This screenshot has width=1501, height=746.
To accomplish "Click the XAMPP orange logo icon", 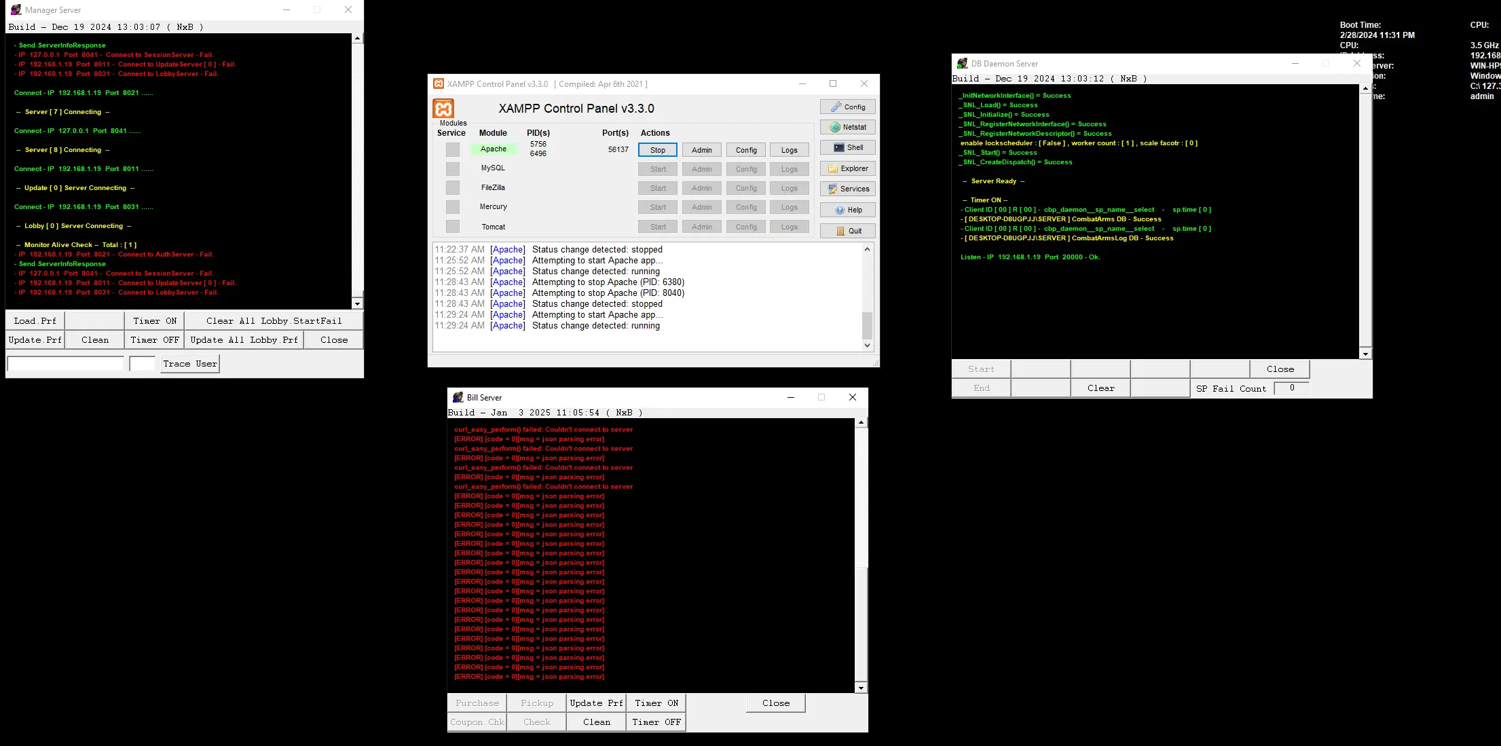I will coord(443,109).
